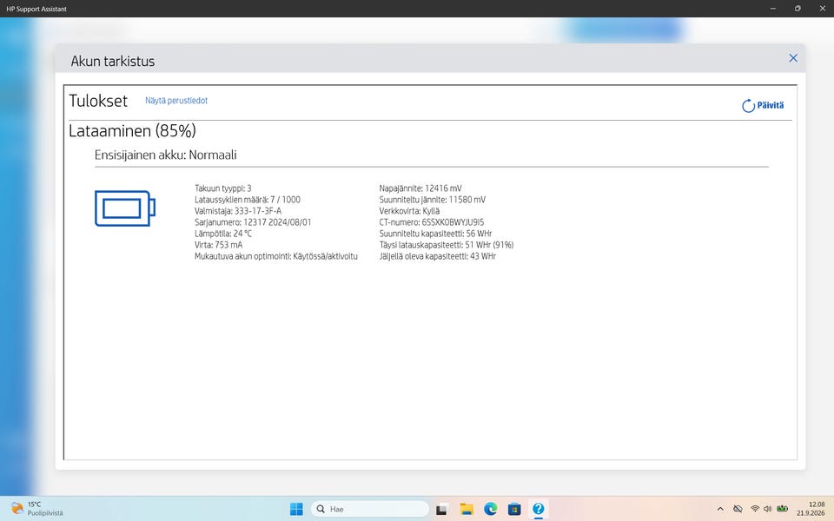
Task: Click the Tulokset heading
Action: [x=98, y=101]
